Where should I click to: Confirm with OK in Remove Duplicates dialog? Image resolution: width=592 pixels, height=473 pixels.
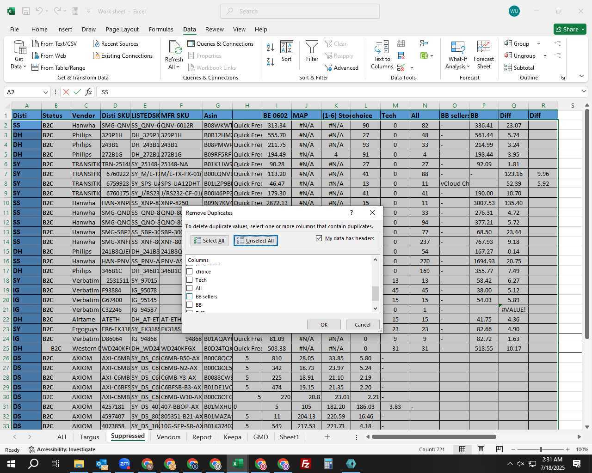(x=324, y=325)
